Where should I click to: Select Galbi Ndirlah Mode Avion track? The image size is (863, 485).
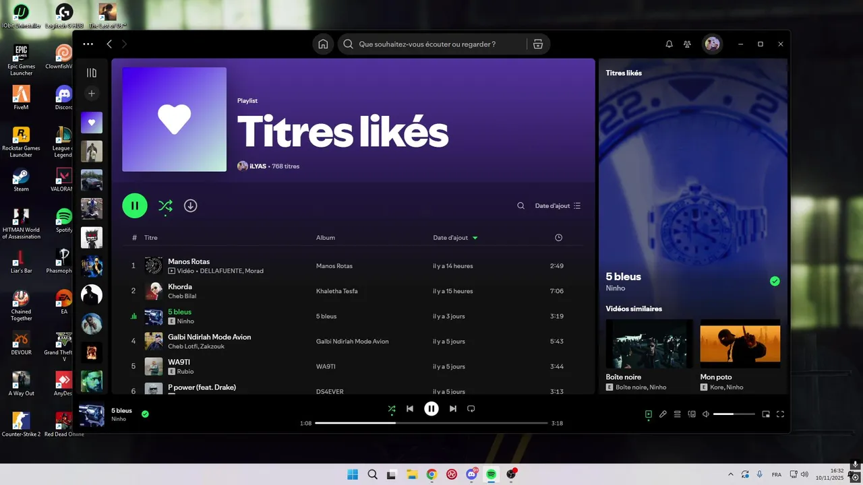click(209, 337)
